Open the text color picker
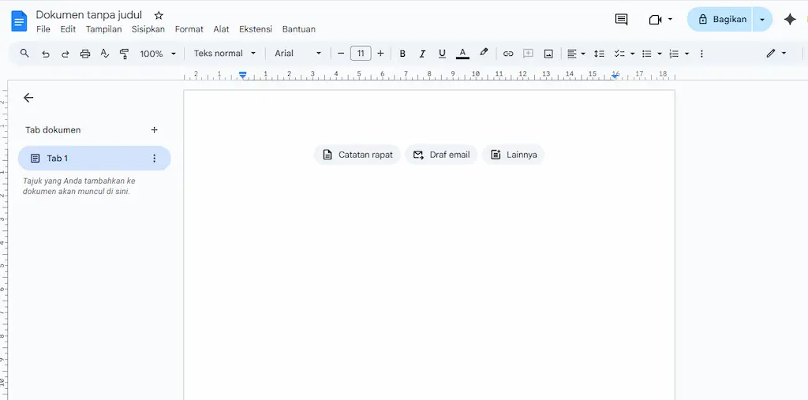This screenshot has height=400, width=808. pyautogui.click(x=462, y=54)
